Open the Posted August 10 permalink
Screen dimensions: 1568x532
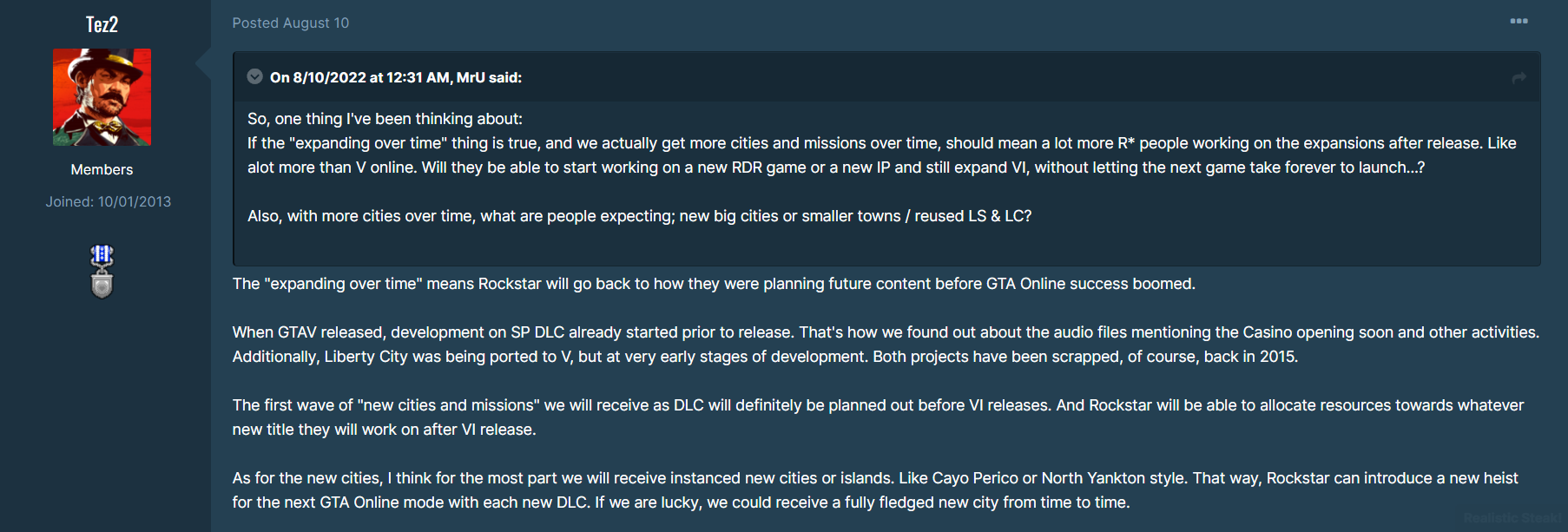[x=290, y=23]
